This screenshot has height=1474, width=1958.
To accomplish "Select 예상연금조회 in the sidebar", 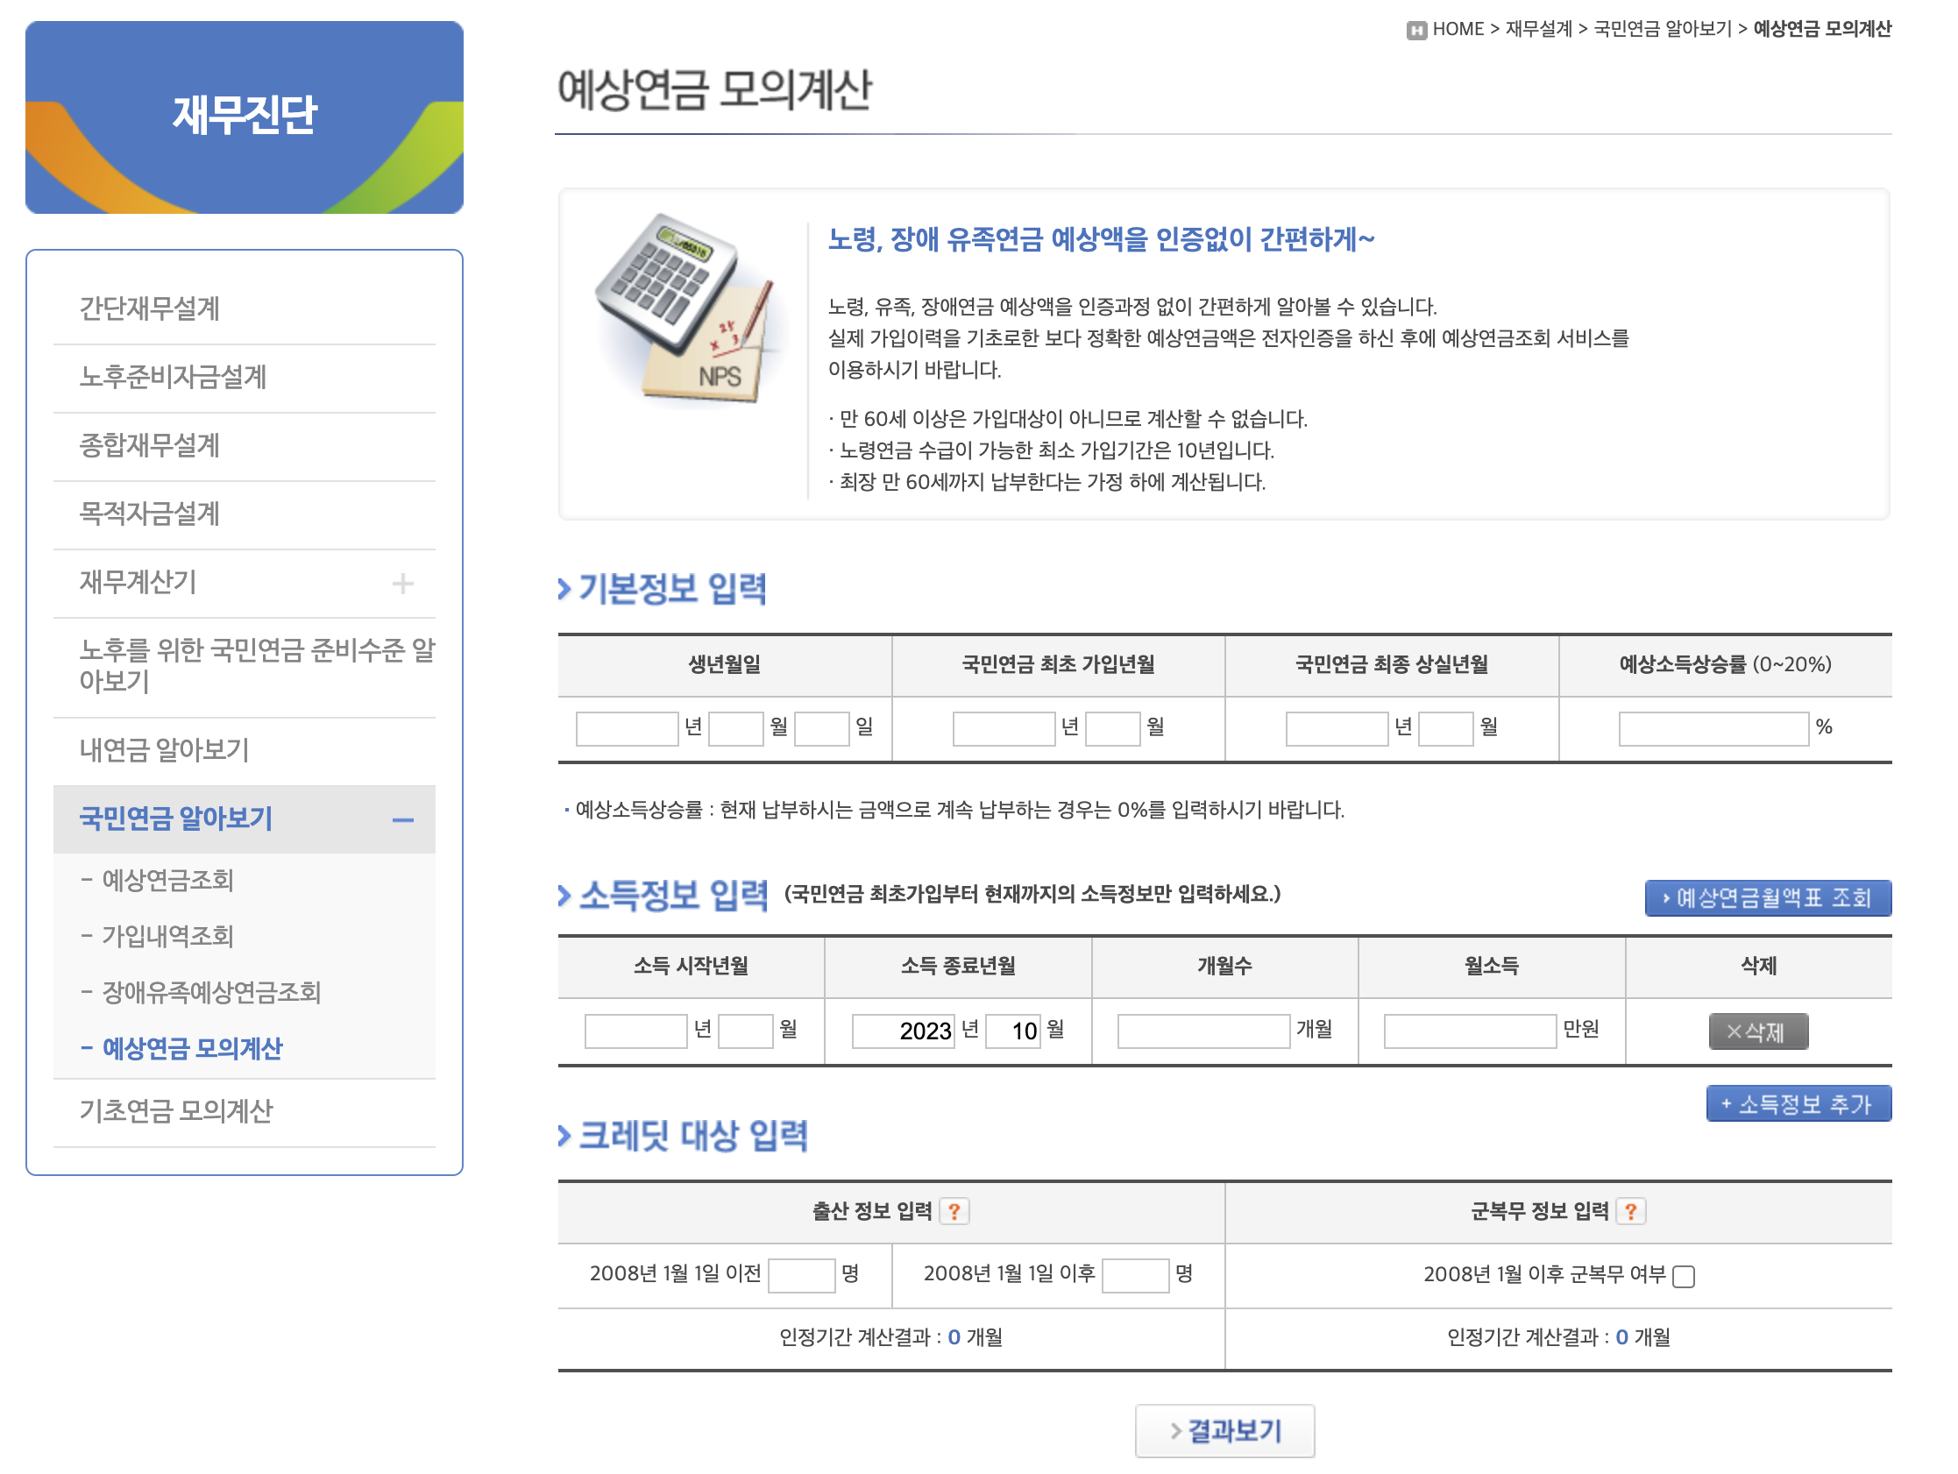I will pyautogui.click(x=167, y=880).
